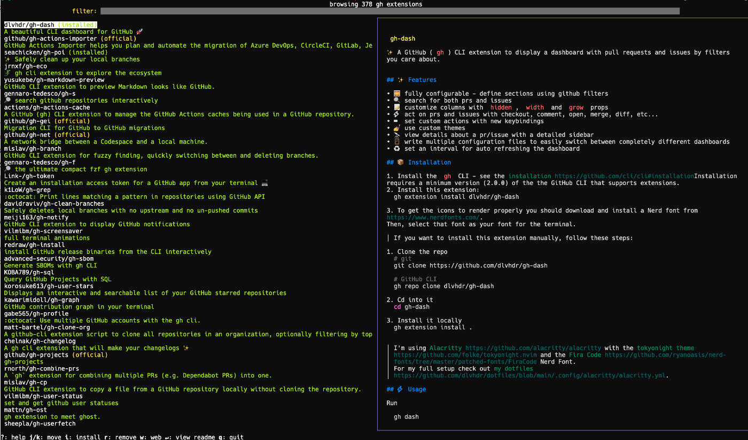Click the emoji beside 'view details about a pr/issue'
This screenshot has height=440, width=748.
click(396, 135)
